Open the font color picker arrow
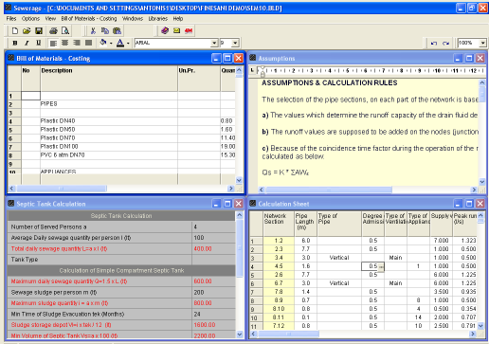 click(128, 43)
